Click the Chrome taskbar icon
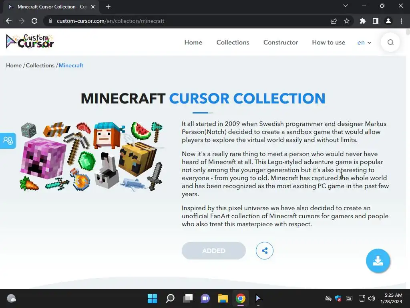This screenshot has height=308, width=410. 241,298
